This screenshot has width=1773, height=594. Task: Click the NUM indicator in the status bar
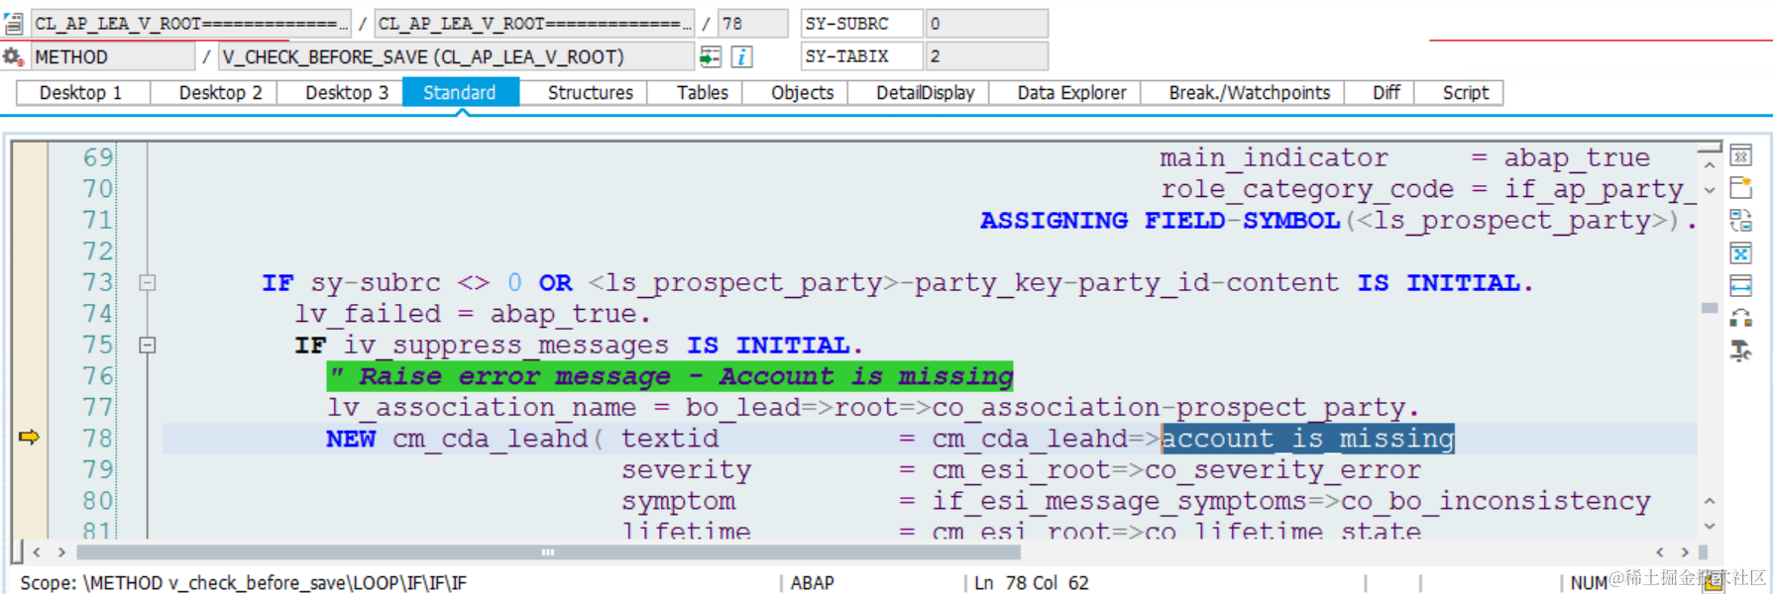(x=1589, y=583)
